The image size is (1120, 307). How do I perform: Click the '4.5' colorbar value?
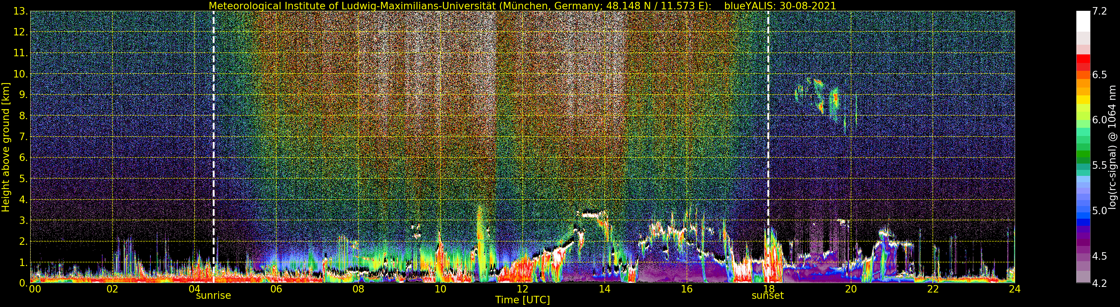pyautogui.click(x=1099, y=256)
